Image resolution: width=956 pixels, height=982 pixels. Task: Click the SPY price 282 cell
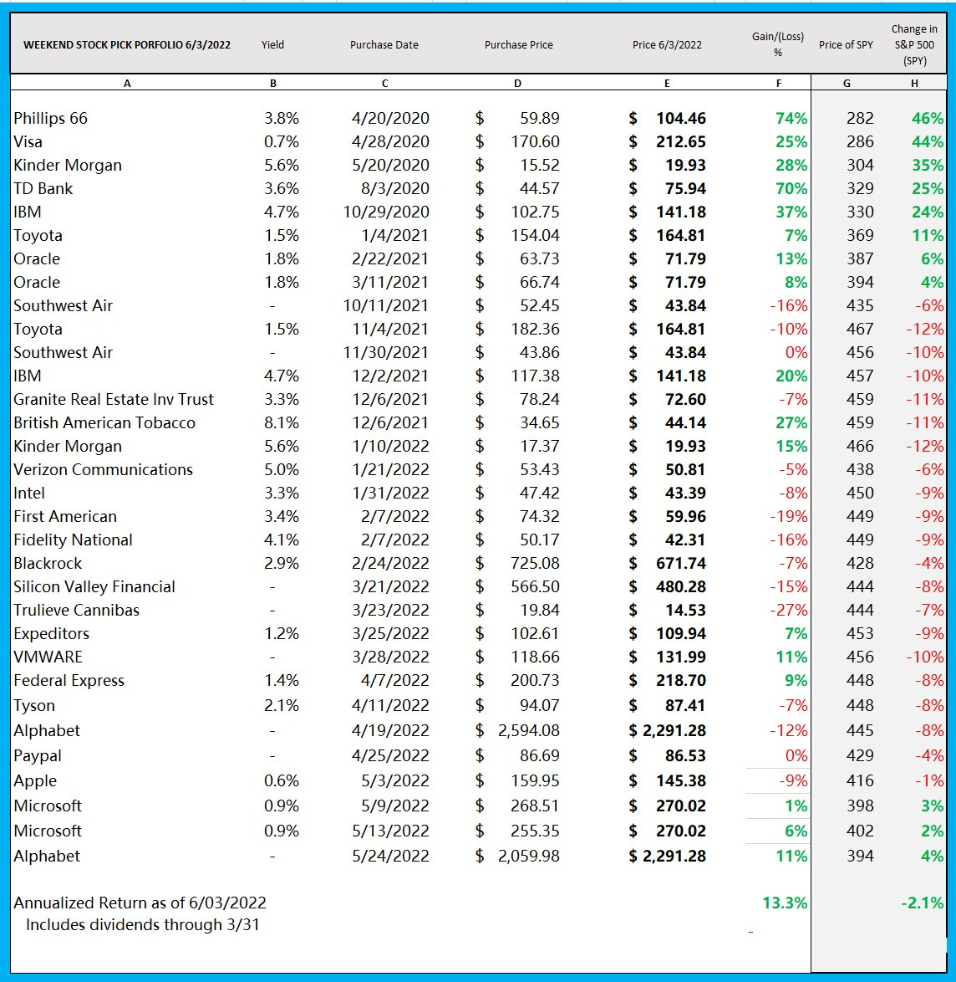(x=860, y=119)
